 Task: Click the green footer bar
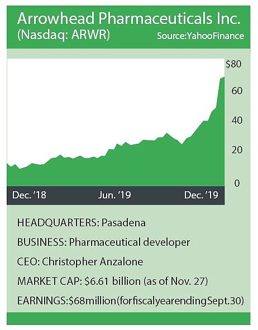[x=128, y=318]
